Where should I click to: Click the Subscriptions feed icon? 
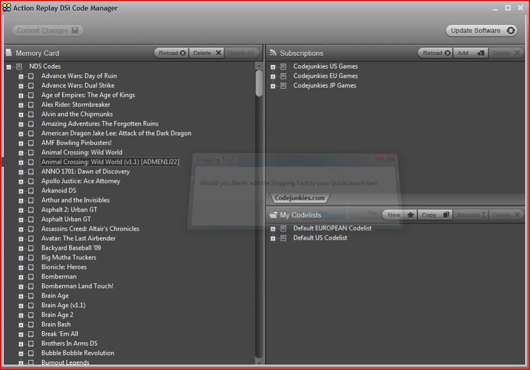(273, 53)
